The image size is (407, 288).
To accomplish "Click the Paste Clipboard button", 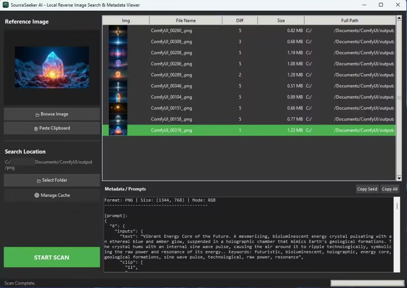I will pyautogui.click(x=52, y=128).
